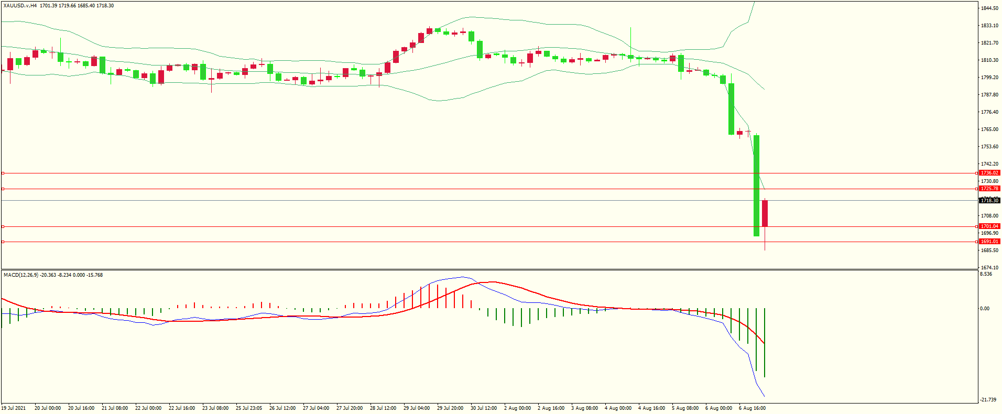The height and width of the screenshot is (414, 1002).
Task: Click the 19 Jul 2021 date label
Action: pos(14,408)
